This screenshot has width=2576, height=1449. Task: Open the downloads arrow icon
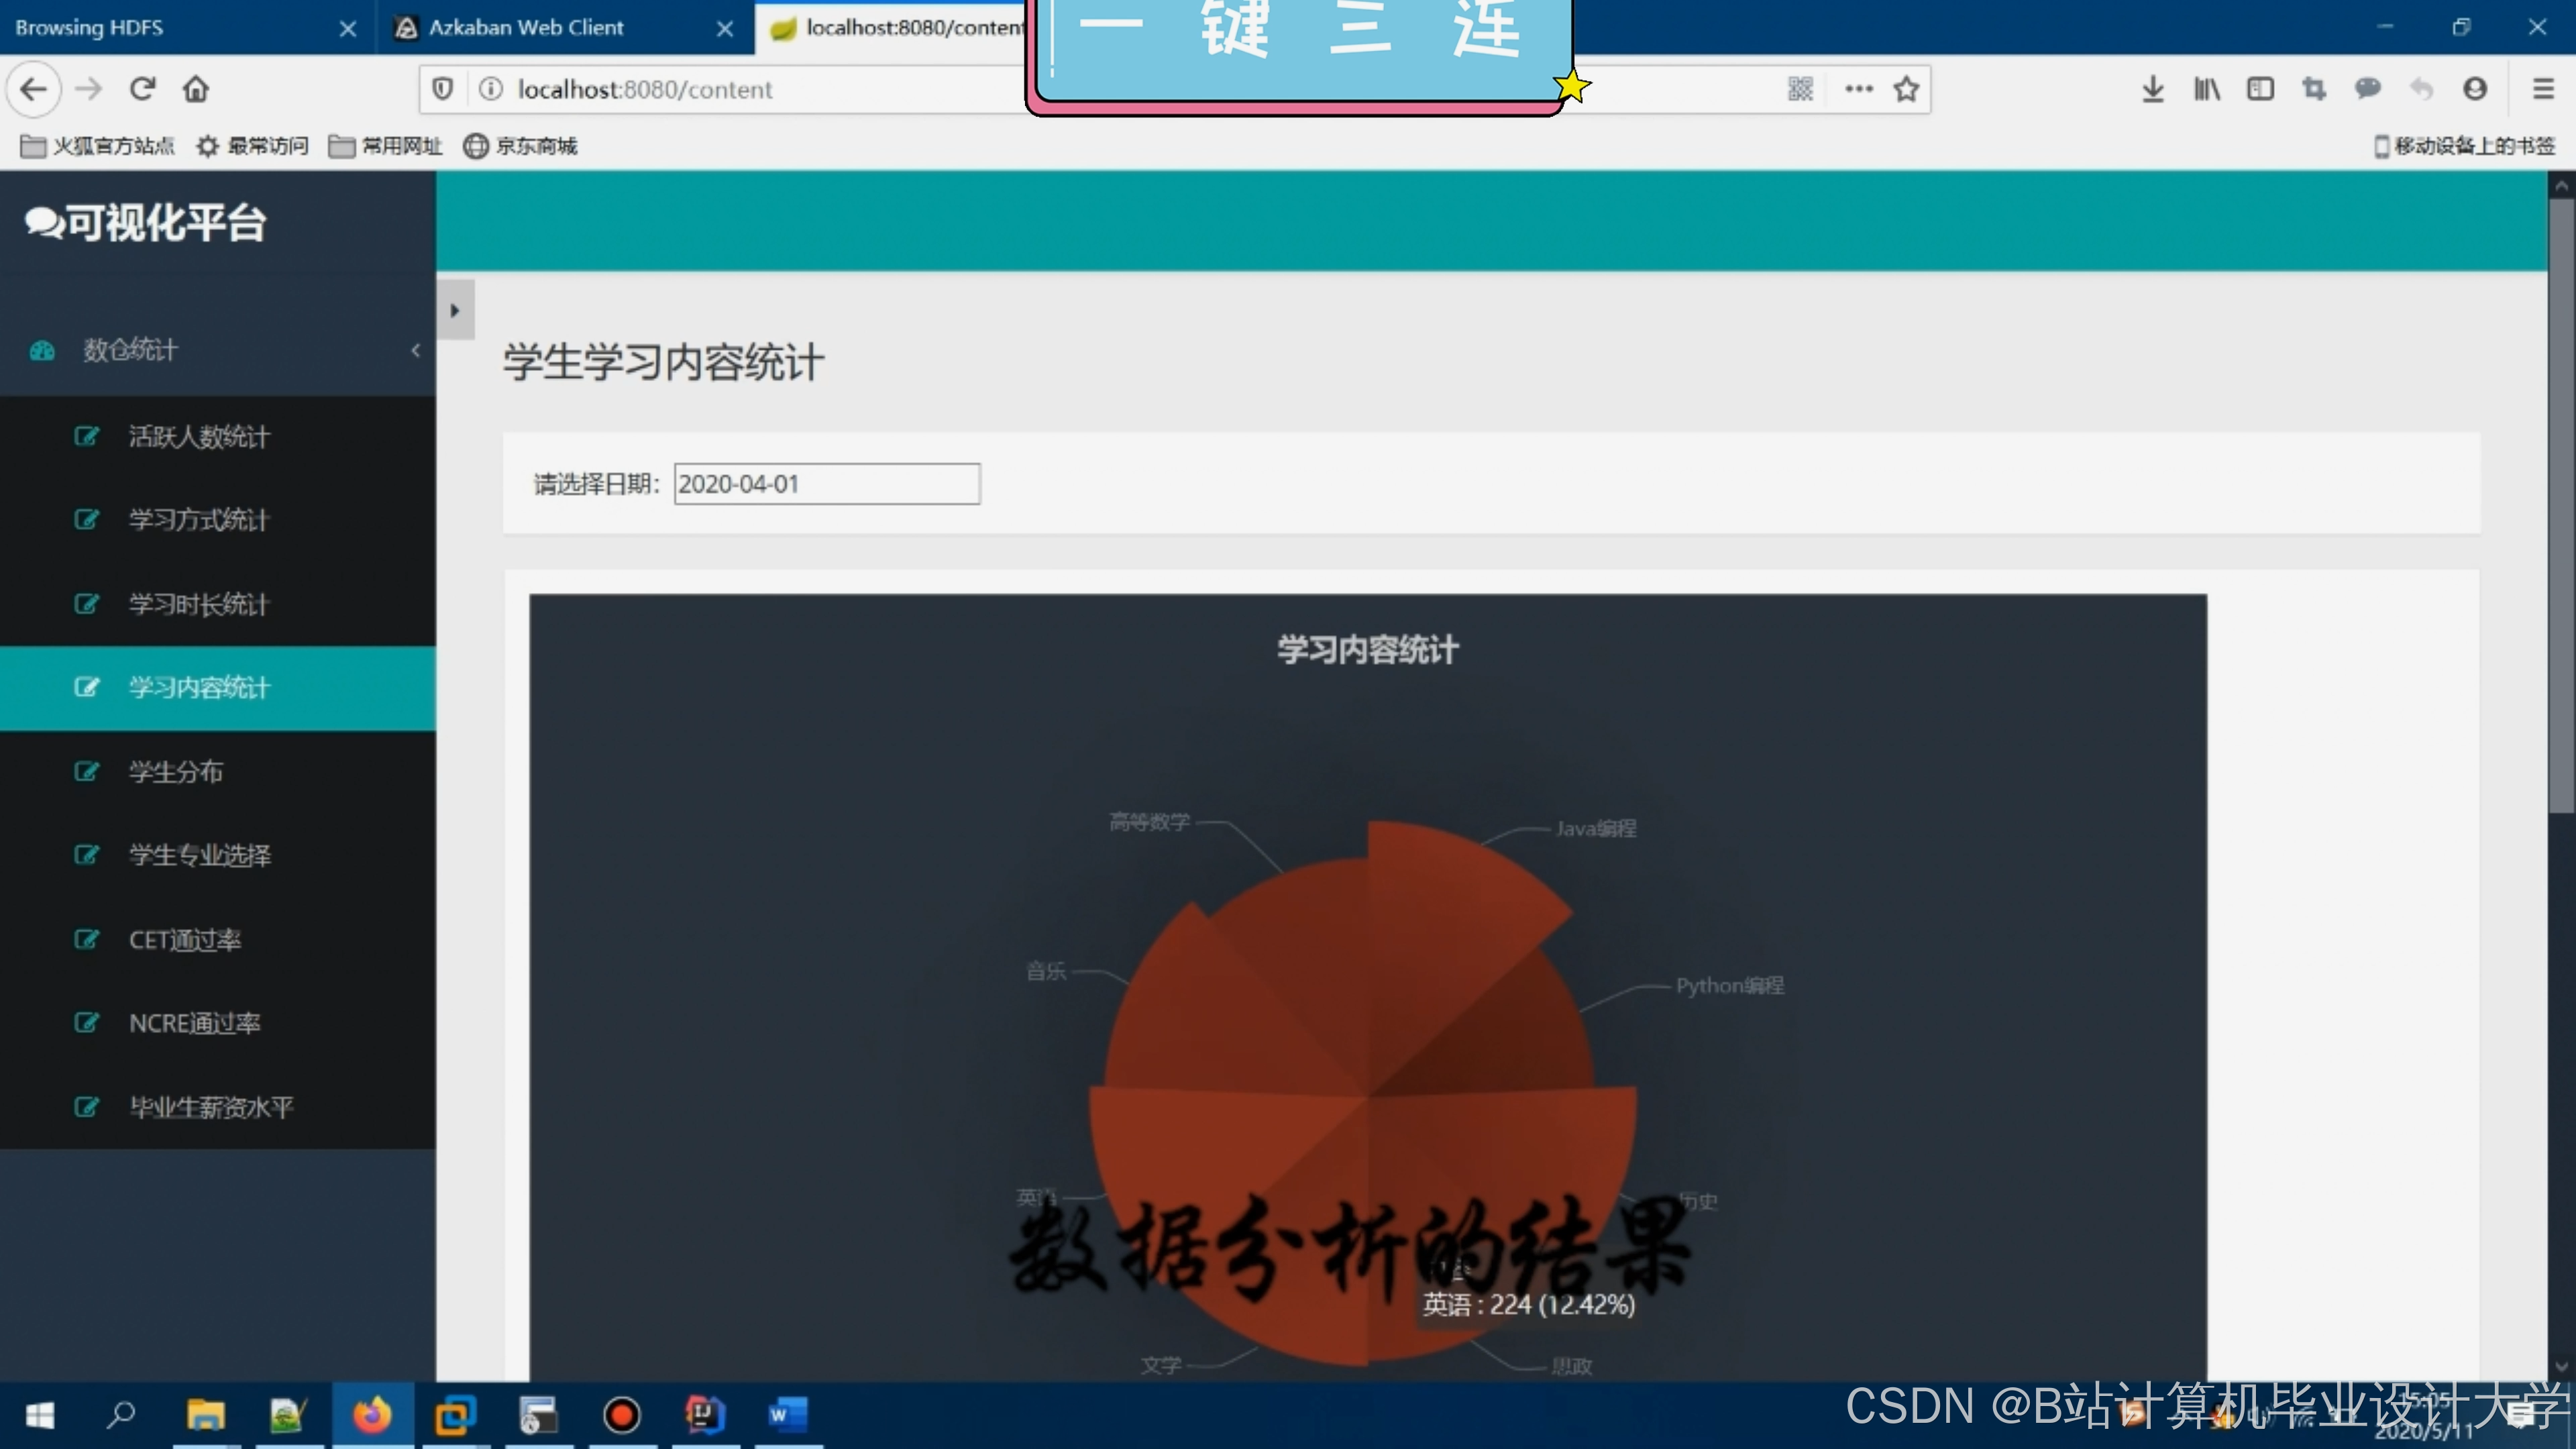click(x=2152, y=89)
